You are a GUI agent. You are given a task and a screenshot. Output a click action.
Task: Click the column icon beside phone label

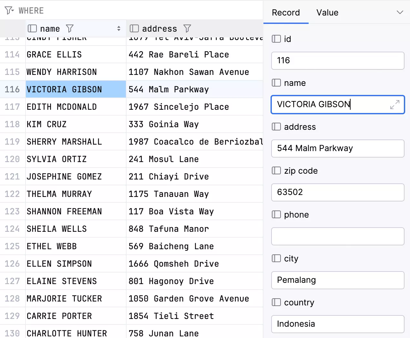pyautogui.click(x=276, y=215)
